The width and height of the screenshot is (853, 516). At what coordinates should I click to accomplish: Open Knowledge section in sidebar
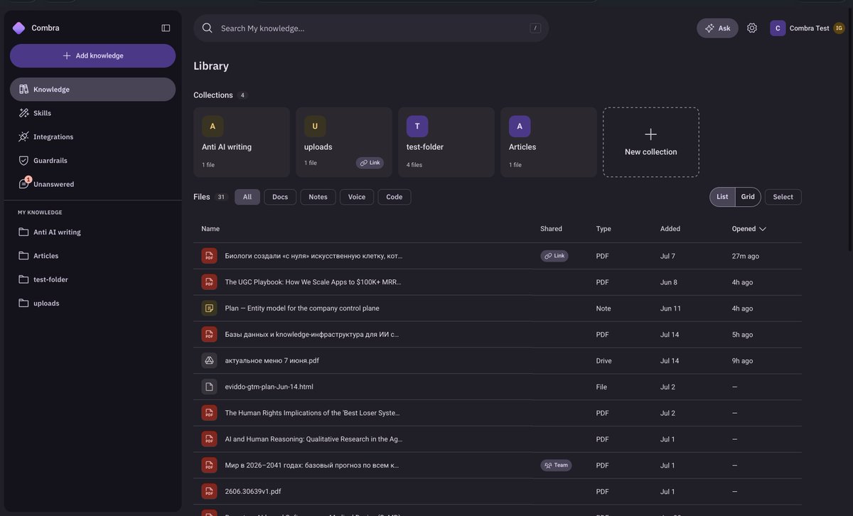tap(92, 90)
